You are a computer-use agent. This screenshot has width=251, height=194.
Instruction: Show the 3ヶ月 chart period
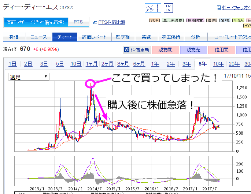[x=123, y=64]
